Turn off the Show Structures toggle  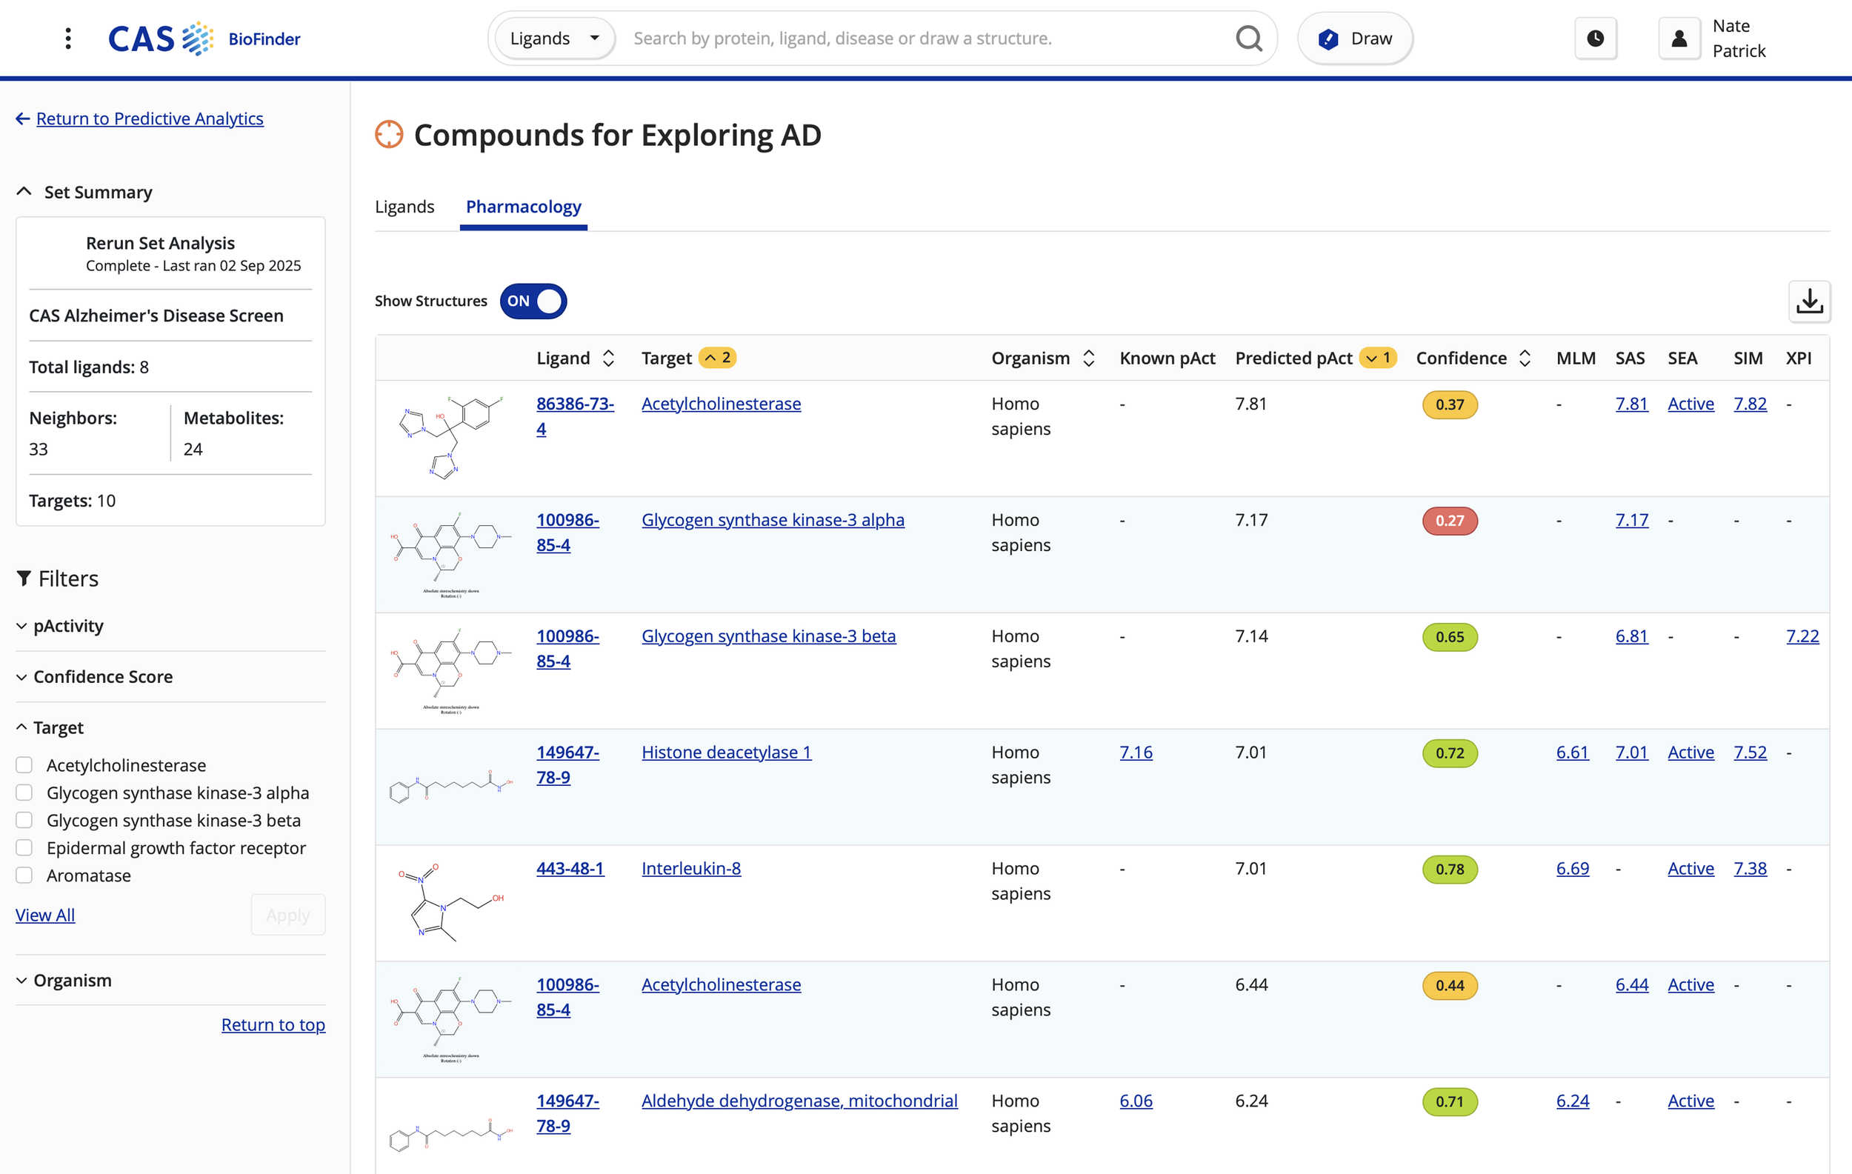pyautogui.click(x=533, y=301)
